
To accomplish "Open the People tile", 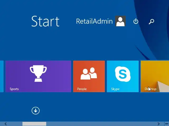I will tap(89, 76).
